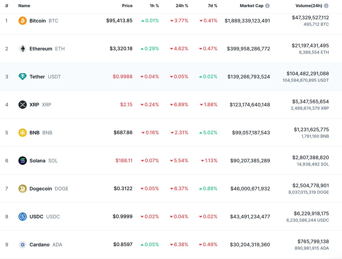
Task: Click Bitcoin 24h change 3.77%
Action: pyautogui.click(x=179, y=21)
